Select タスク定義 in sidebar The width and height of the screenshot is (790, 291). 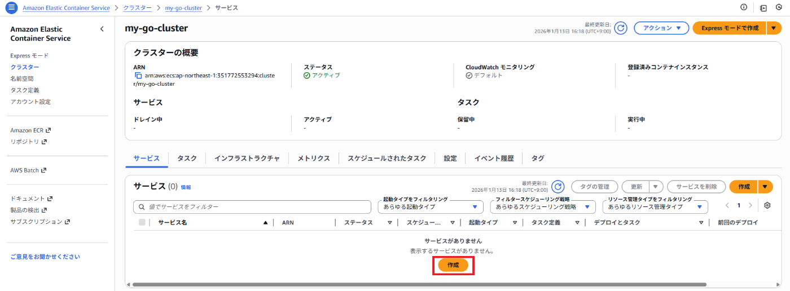(x=25, y=90)
